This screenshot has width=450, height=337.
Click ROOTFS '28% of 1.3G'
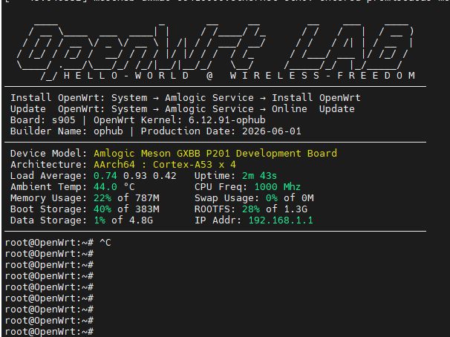point(275,209)
